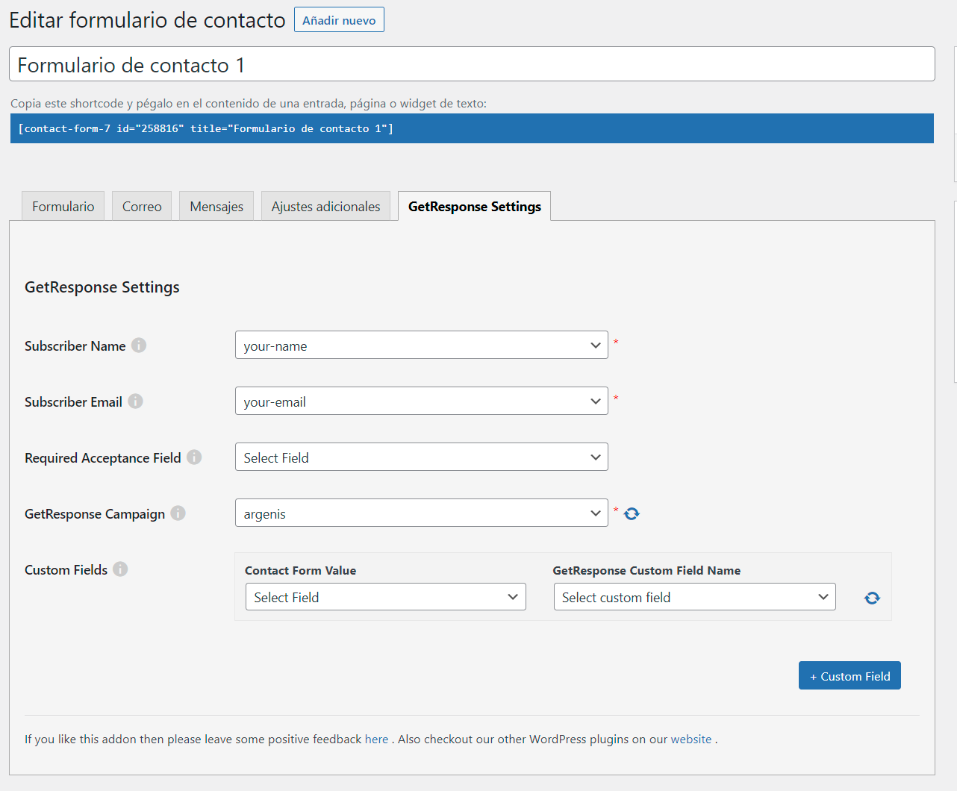The image size is (957, 791).
Task: Switch to the Formulario tab
Action: (63, 206)
